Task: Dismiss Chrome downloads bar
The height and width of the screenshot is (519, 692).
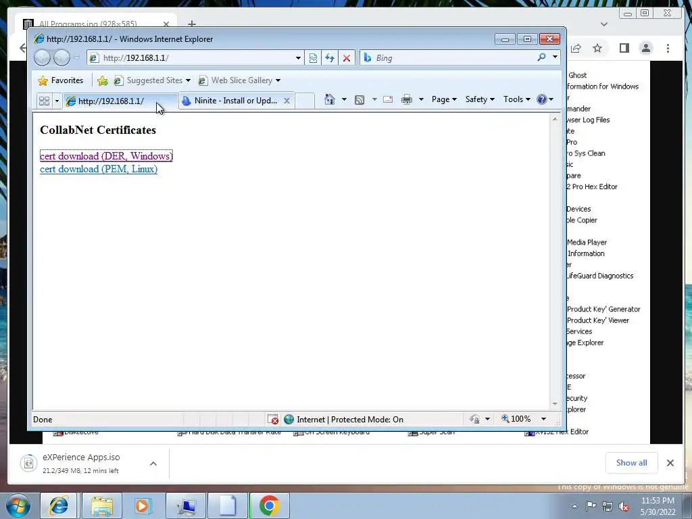Action: 670,463
